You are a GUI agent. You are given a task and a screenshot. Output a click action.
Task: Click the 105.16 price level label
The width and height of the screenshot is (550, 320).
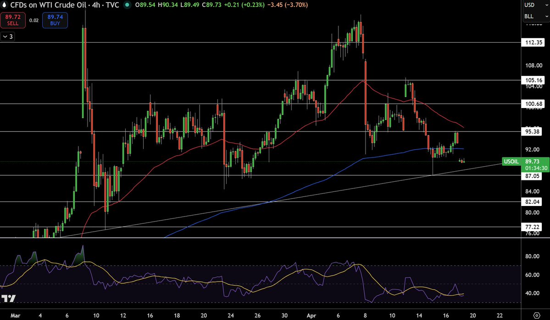[x=533, y=80]
